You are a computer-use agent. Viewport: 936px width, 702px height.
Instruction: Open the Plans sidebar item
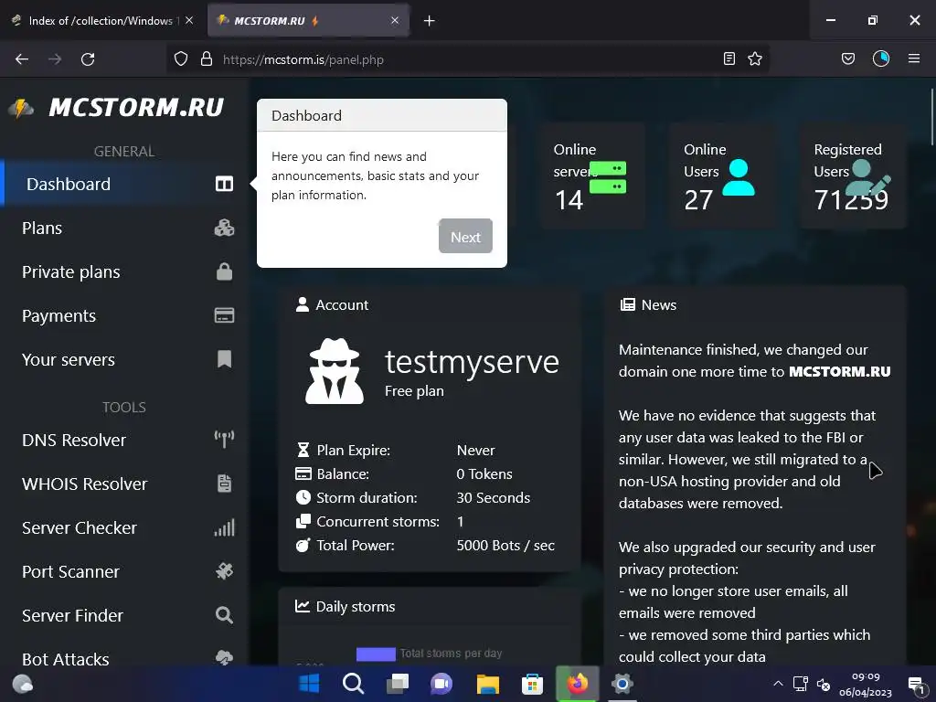(123, 228)
